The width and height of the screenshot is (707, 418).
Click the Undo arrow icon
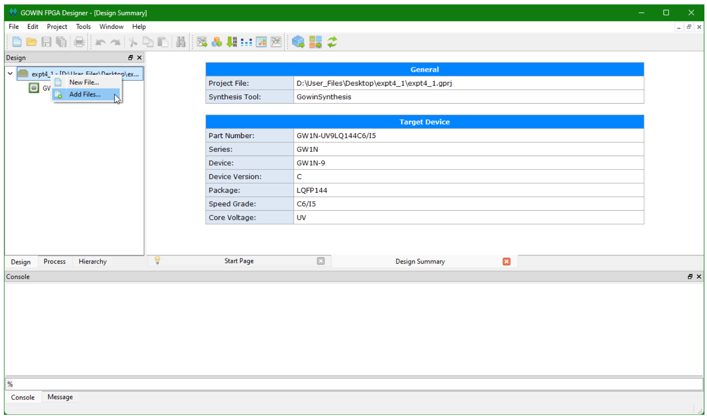(100, 42)
